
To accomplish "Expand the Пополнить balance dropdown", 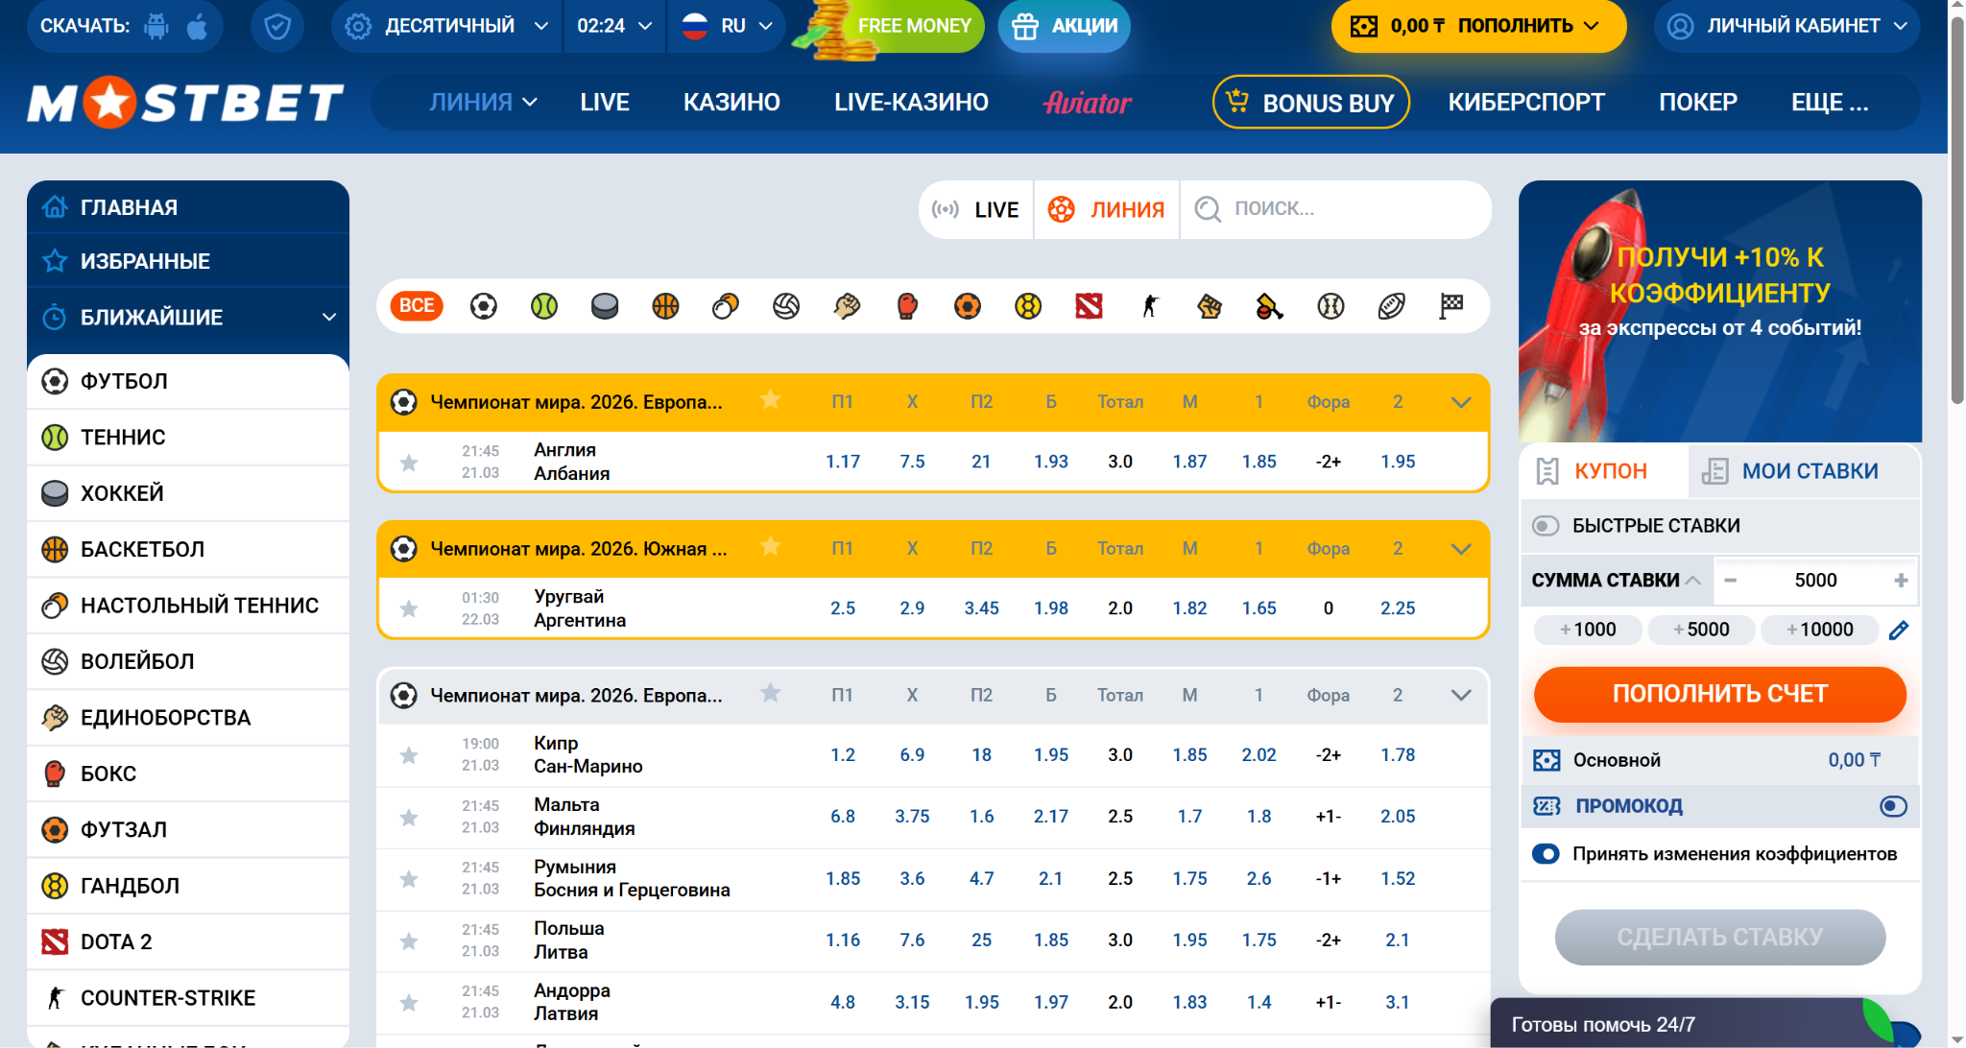I will click(1478, 26).
